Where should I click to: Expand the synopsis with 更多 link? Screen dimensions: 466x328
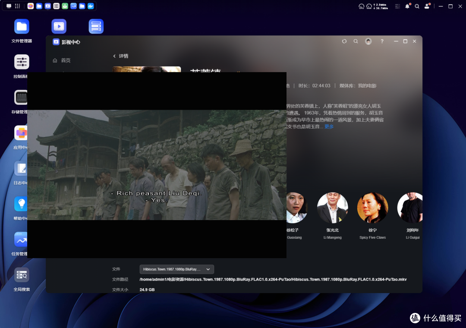(329, 126)
